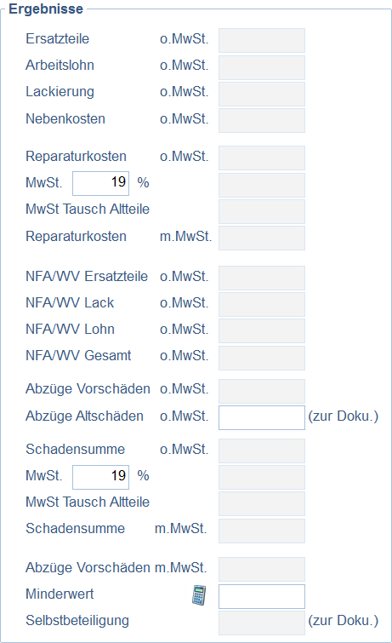Click the NFA/WV Lohn result field
This screenshot has height=643, width=392.
tap(262, 331)
